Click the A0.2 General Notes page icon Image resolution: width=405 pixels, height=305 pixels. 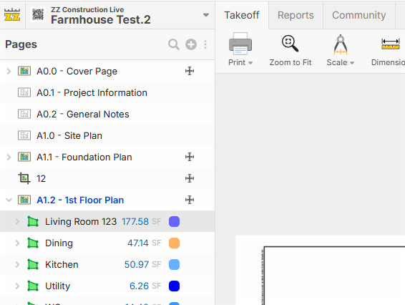[24, 114]
